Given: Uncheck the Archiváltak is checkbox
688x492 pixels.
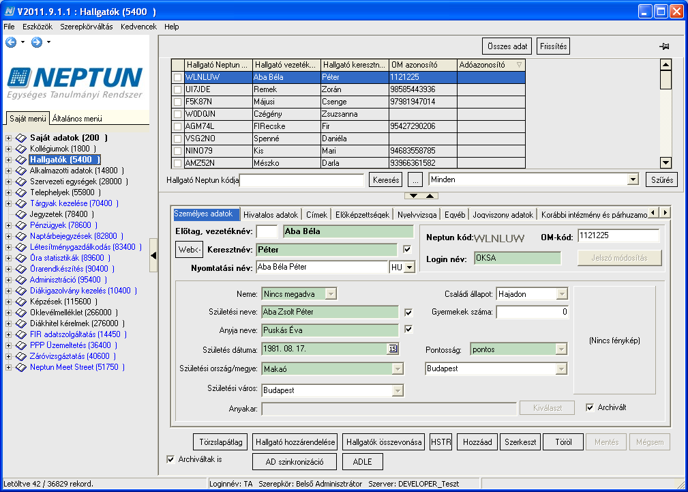Looking at the screenshot, I should click(170, 459).
